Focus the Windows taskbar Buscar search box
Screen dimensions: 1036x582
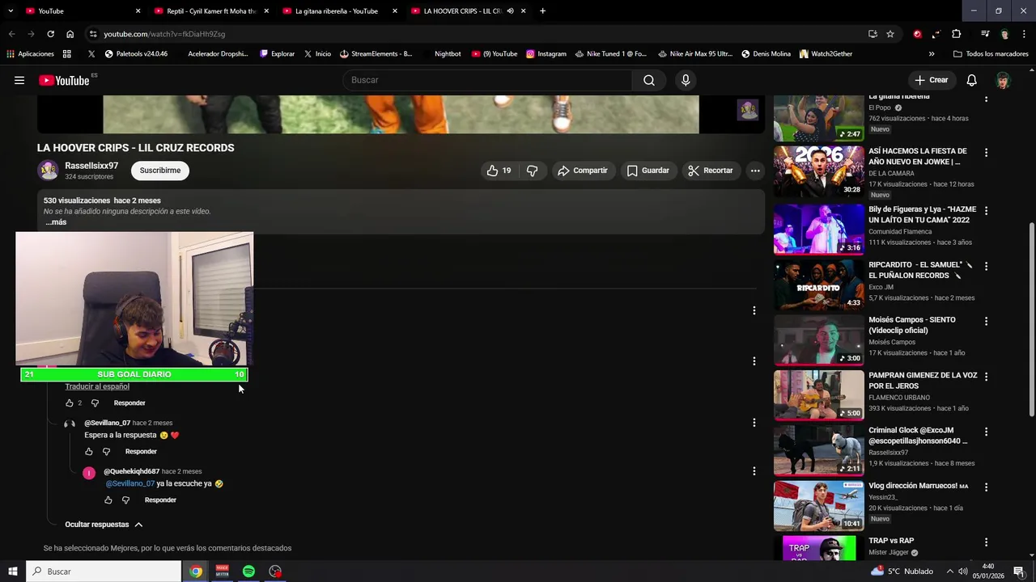tap(103, 571)
